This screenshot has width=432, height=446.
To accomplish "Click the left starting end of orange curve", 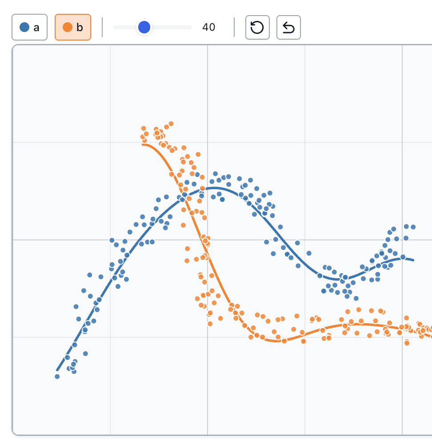I will [x=143, y=144].
